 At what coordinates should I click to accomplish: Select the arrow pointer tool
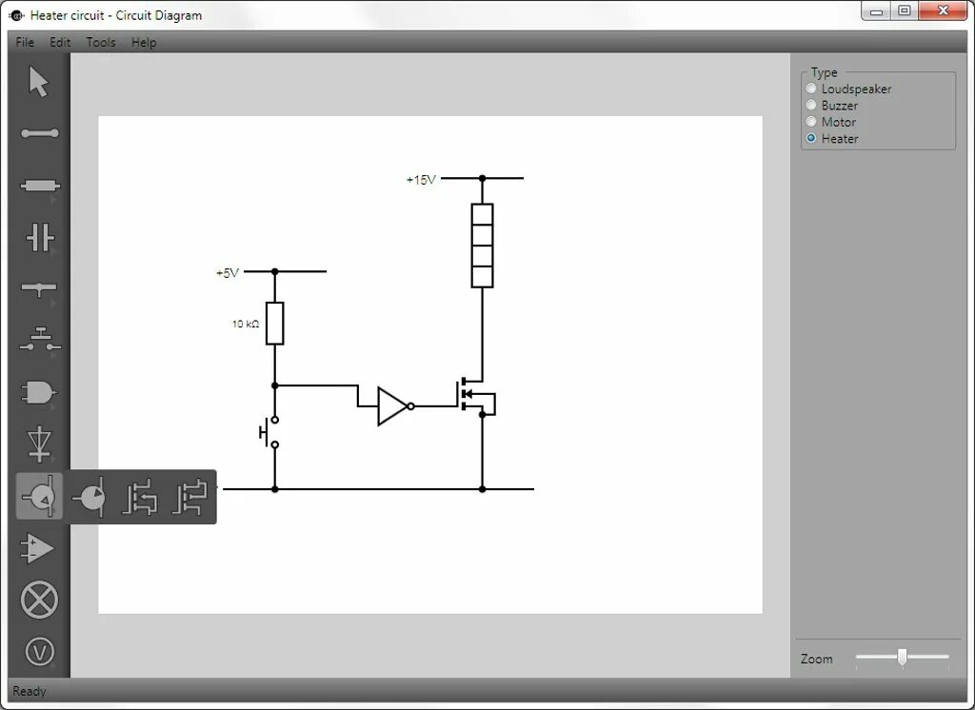click(38, 82)
